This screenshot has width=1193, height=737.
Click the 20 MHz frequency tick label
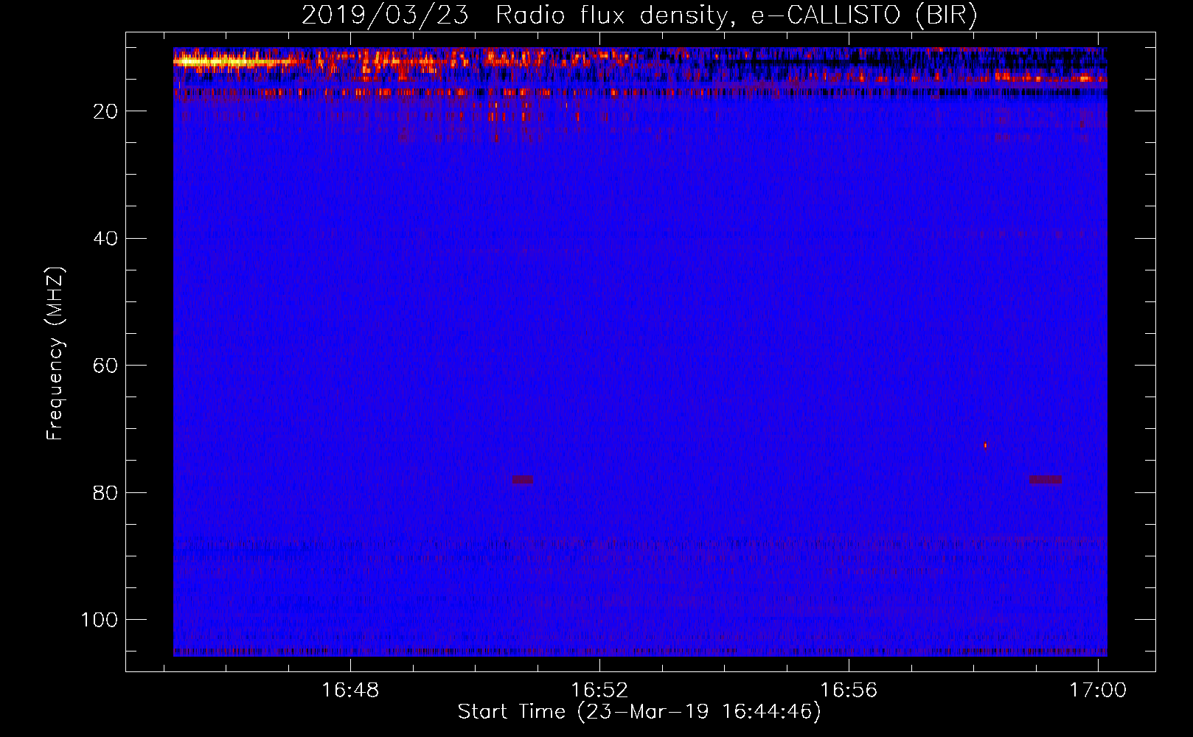pyautogui.click(x=106, y=111)
